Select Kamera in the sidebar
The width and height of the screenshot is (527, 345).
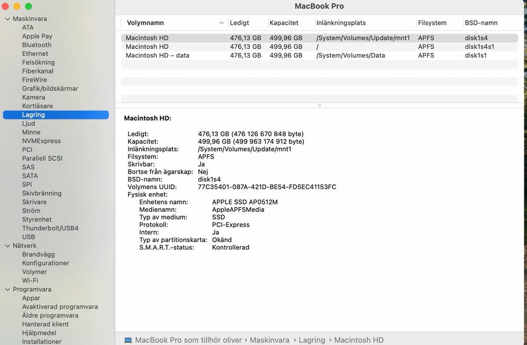tap(33, 98)
